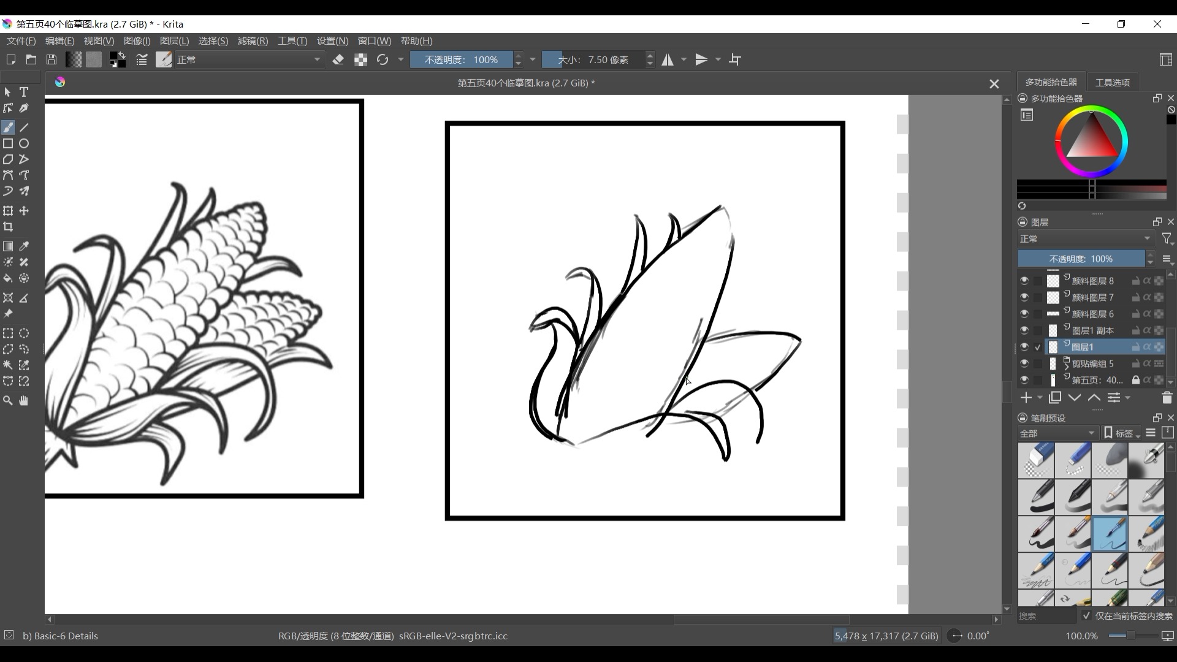
Task: Select the Fill bucket tool
Action: pos(8,278)
